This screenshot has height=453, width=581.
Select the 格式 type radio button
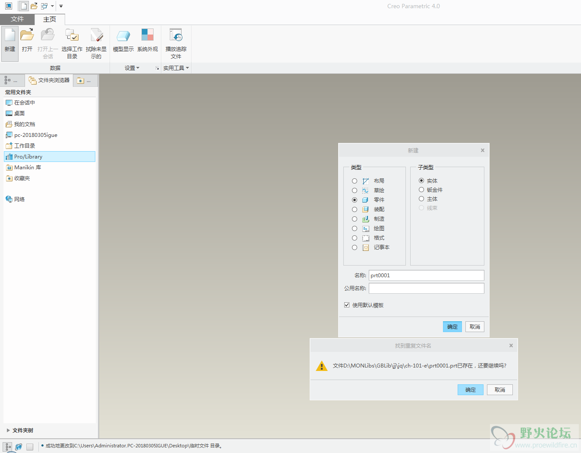[355, 238]
